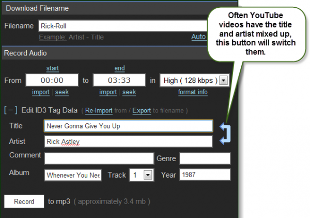Click the Year field showing 1987
The width and height of the screenshot is (310, 218).
pyautogui.click(x=205, y=175)
